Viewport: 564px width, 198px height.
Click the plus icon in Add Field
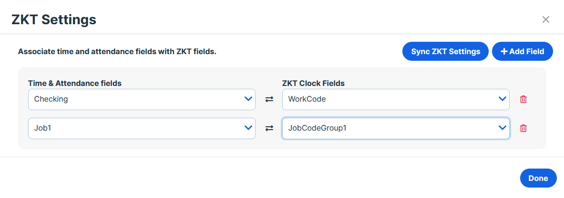503,52
